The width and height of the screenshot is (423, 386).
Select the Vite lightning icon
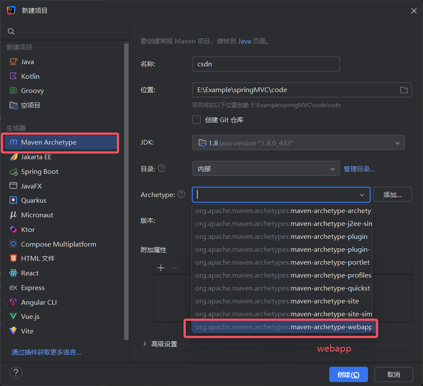click(x=13, y=331)
